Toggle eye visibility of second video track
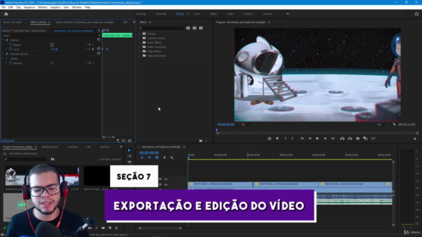422x237 pixels. (166, 184)
